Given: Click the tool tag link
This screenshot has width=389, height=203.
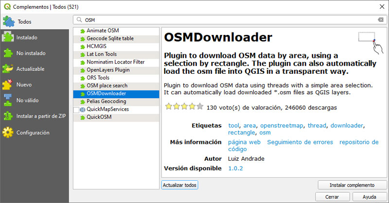Looking at the screenshot, I should pyautogui.click(x=234, y=125).
